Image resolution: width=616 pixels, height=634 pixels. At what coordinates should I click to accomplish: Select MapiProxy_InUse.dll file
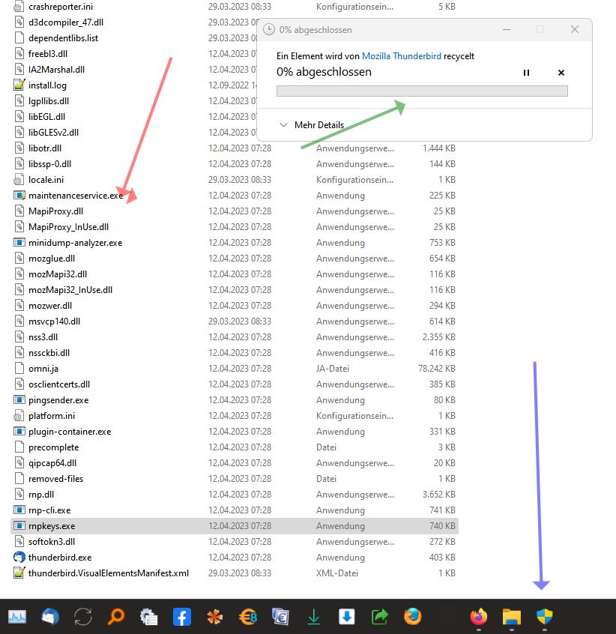(x=69, y=227)
